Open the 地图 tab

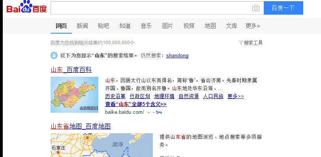coord(210,26)
